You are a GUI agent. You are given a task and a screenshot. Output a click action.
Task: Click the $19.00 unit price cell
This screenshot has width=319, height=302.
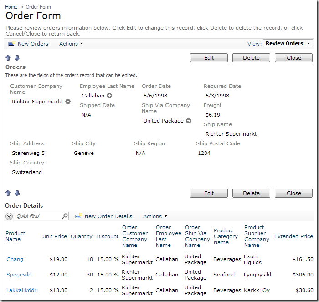coord(58,259)
